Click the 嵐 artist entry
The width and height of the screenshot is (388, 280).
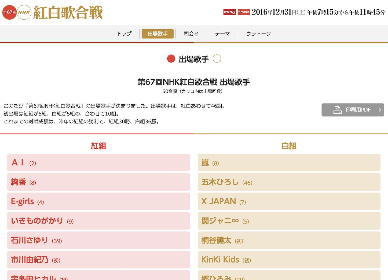click(x=289, y=163)
